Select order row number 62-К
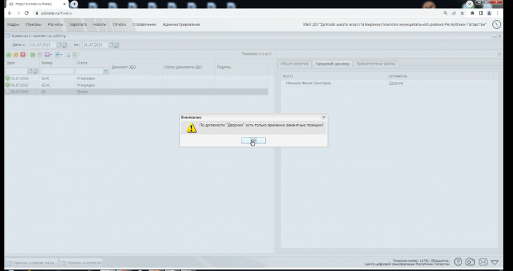This screenshot has height=271, width=513. pos(136,79)
